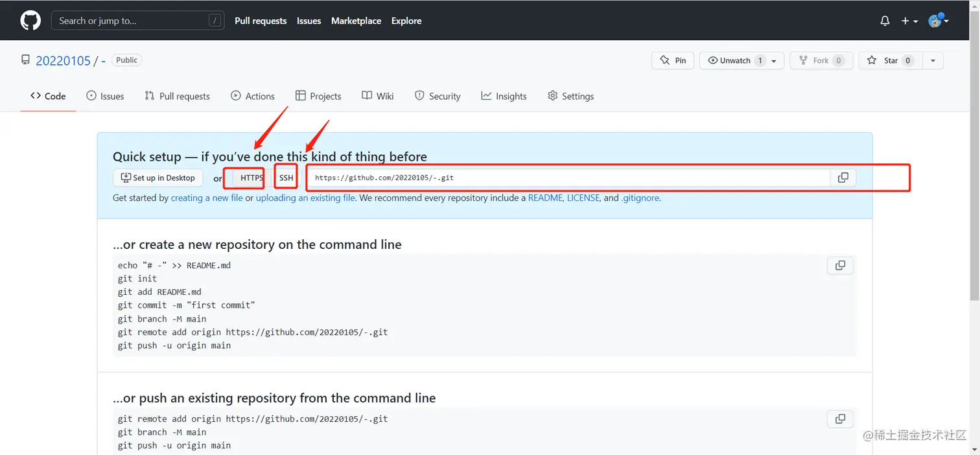Viewport: 980px width, 455px height.
Task: Click the Unwatch count badge
Action: click(760, 60)
